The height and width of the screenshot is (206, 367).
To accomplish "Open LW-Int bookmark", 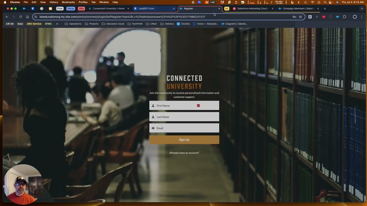I will (10, 24).
